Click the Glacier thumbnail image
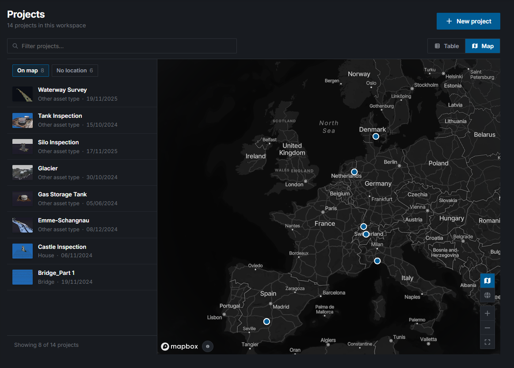Viewport: 514px width, 368px height. [23, 173]
